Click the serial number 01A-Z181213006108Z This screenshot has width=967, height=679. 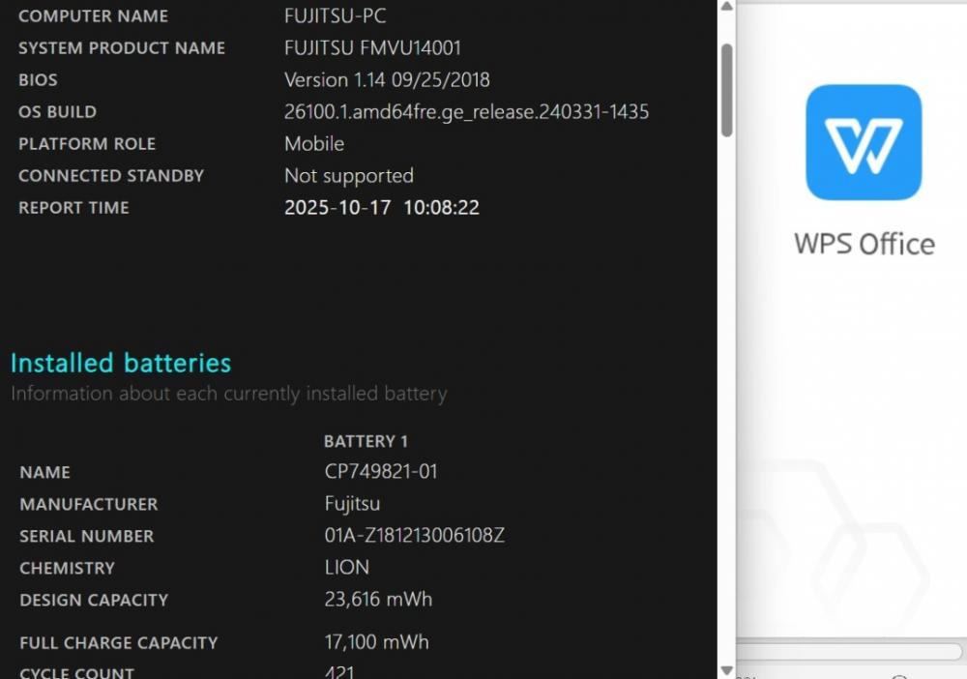click(x=415, y=535)
